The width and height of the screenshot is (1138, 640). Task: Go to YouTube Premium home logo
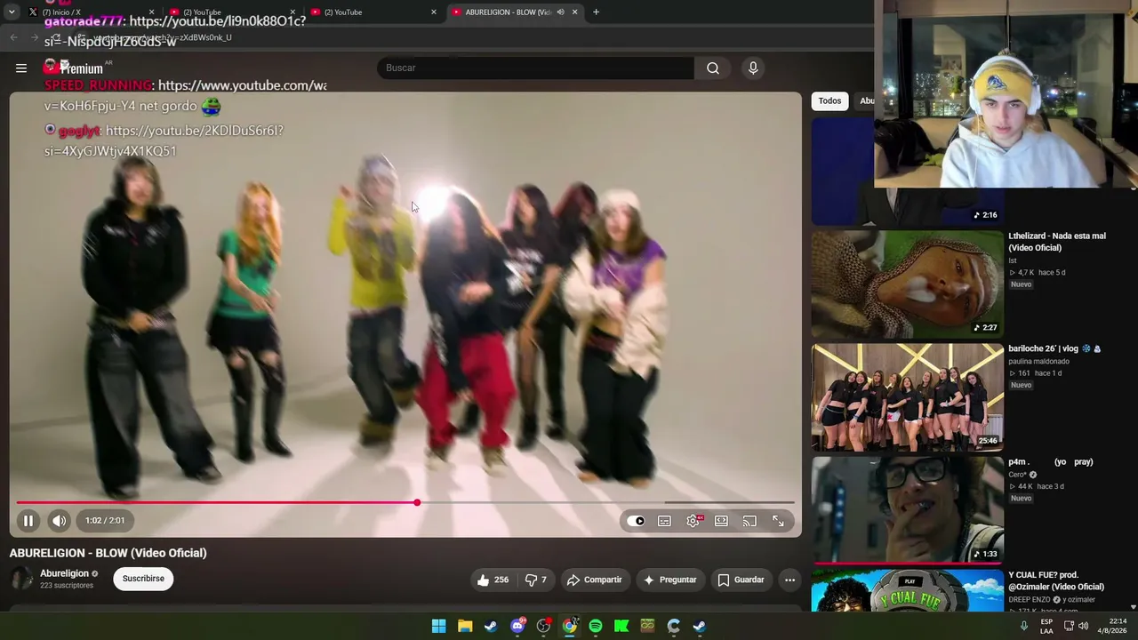[x=75, y=68]
